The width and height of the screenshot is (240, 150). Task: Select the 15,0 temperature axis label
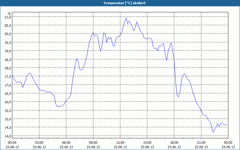click(7, 119)
